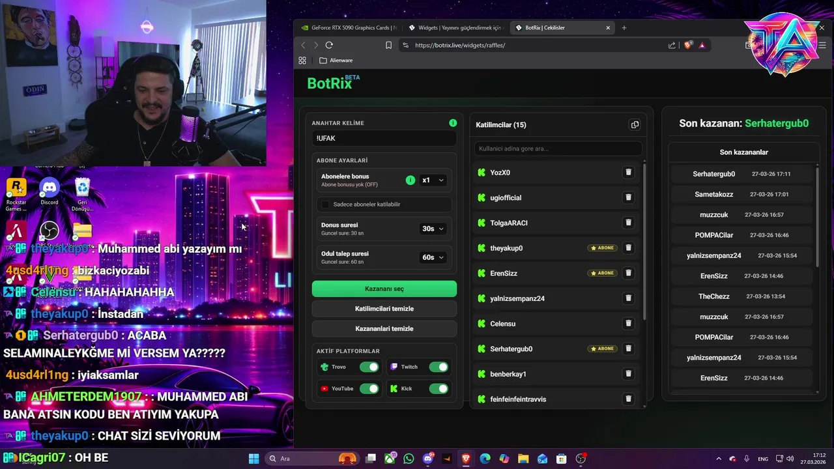
Task: Delete TolgaARACI from participants
Action: click(628, 223)
